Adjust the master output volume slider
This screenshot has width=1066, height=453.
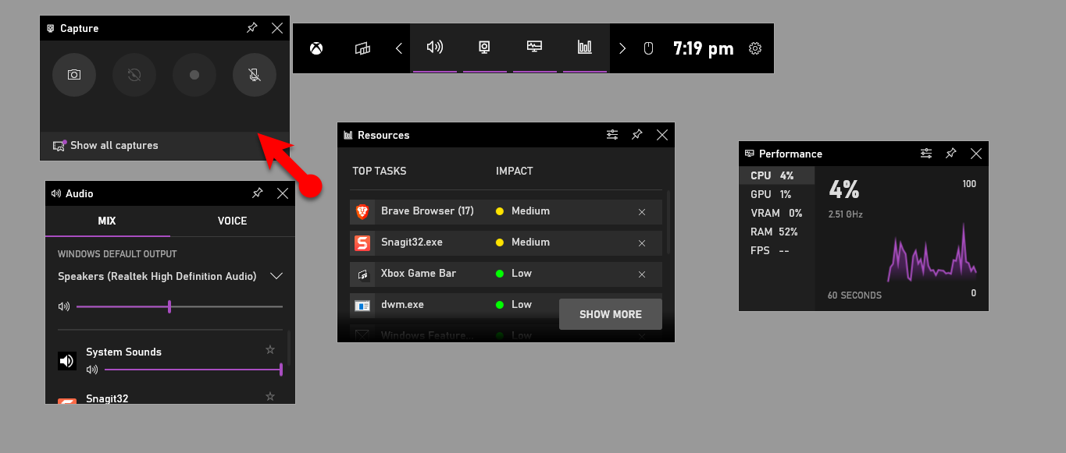coord(180,307)
